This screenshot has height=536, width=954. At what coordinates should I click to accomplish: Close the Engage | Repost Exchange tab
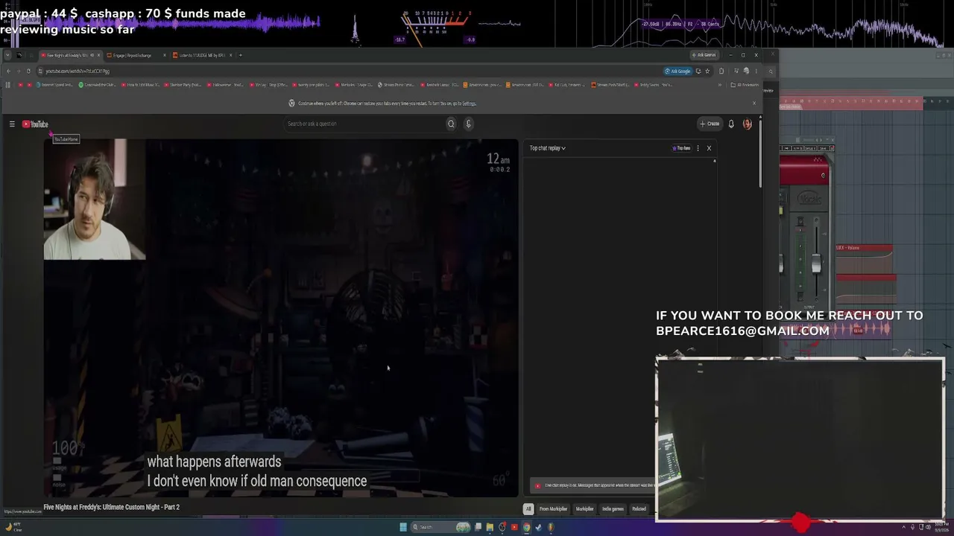164,55
